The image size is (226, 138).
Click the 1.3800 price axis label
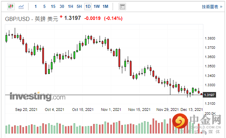pyautogui.click(x=210, y=38)
